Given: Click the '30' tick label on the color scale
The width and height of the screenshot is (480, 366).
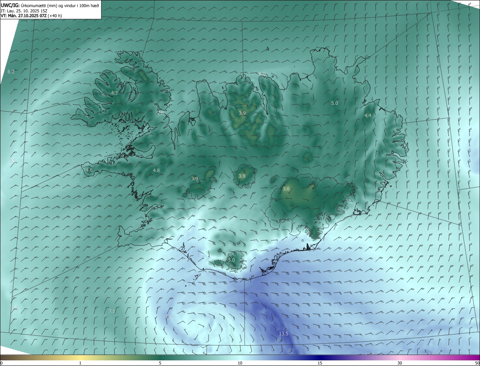Looking at the screenshot, I should click(400, 363).
